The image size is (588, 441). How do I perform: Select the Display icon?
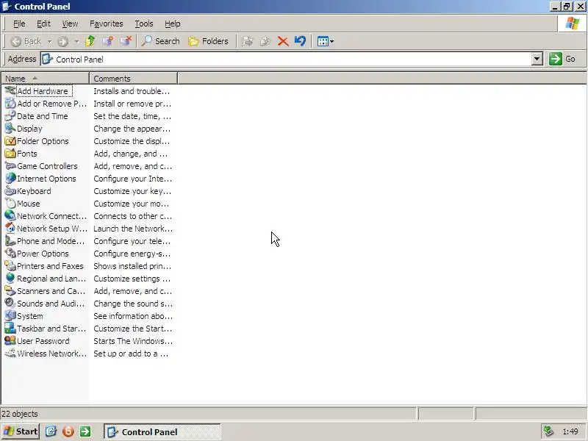click(10, 128)
